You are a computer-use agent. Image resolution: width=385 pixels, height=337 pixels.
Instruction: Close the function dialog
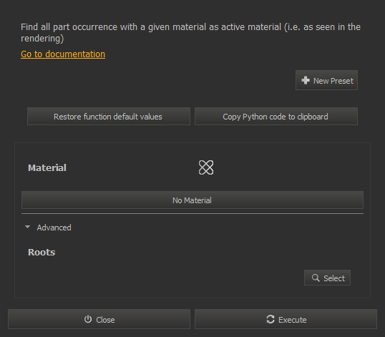99,319
